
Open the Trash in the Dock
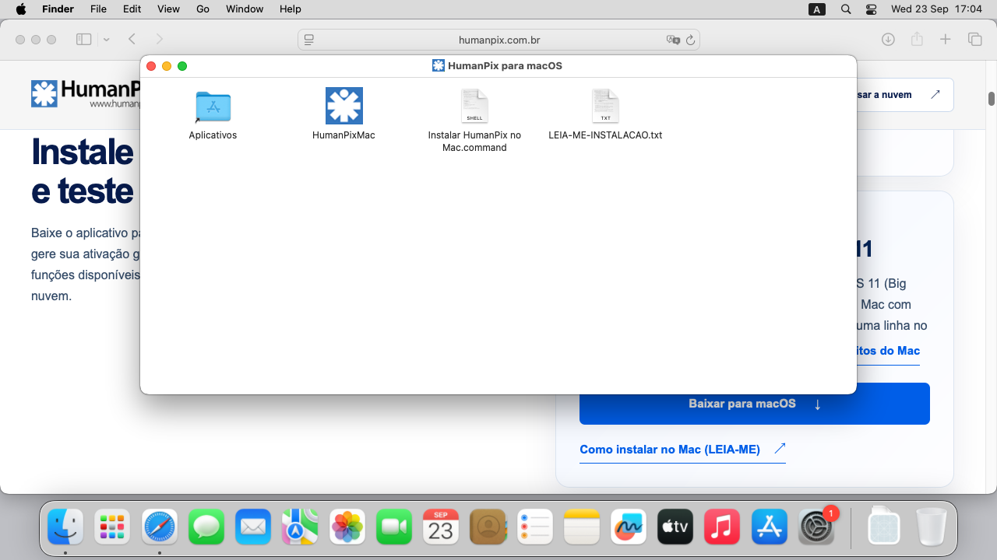coord(931,528)
